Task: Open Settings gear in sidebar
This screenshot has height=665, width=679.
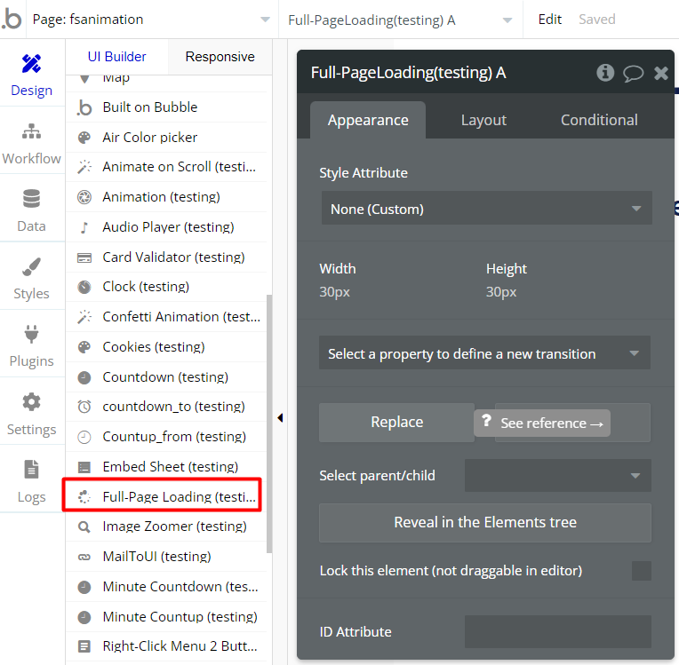Action: [32, 414]
